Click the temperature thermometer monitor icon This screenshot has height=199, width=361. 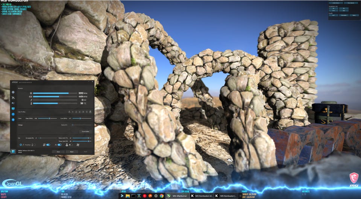pyautogui.click(x=31, y=103)
